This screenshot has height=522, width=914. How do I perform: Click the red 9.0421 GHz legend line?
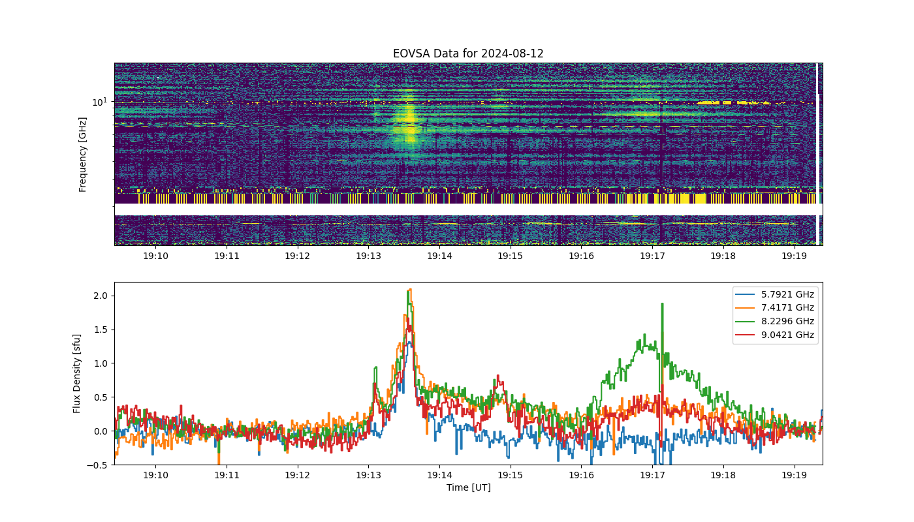[x=746, y=335]
